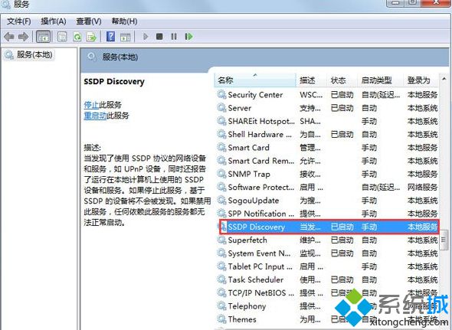Image resolution: width=452 pixels, height=330 pixels.
Task: Click the Start service play icon
Action: pyautogui.click(x=146, y=37)
